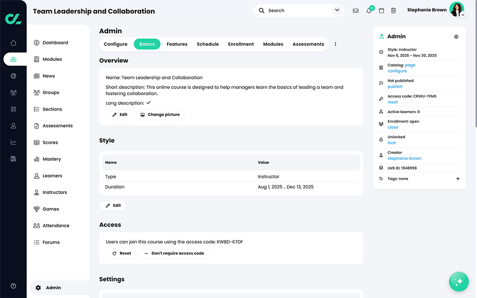Open the overflow menu next to Assessments tab
477x298 pixels.
coord(335,44)
